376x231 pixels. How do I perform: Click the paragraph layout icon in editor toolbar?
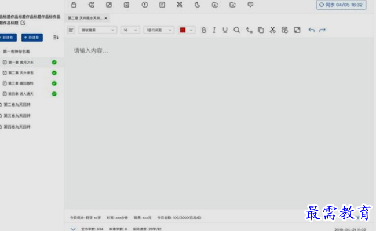pos(71,30)
